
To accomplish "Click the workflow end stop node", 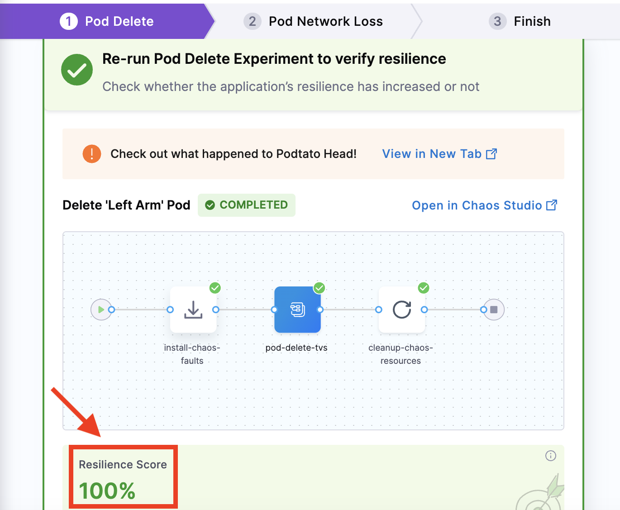I will (494, 310).
